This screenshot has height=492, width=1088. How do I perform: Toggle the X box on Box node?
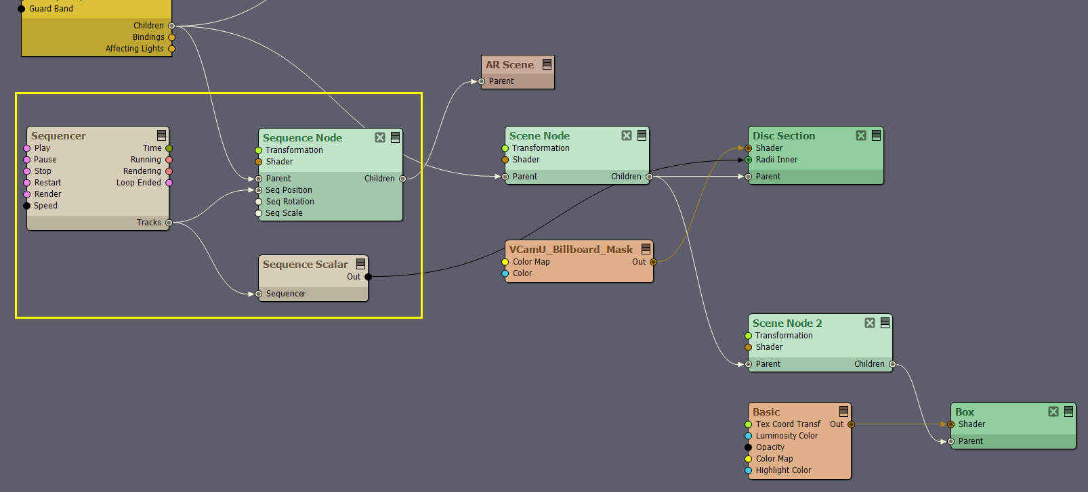coord(1053,411)
